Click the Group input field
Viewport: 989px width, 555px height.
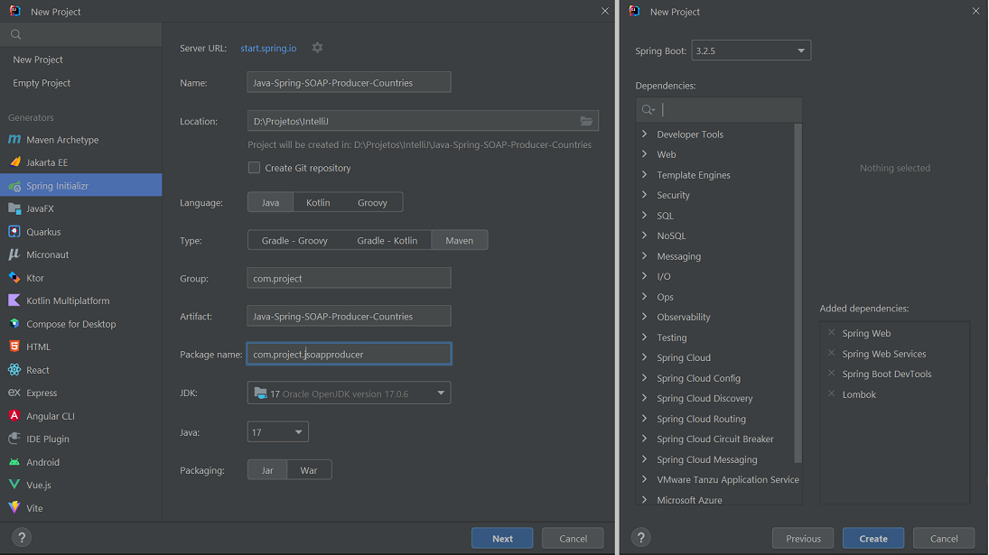(349, 278)
